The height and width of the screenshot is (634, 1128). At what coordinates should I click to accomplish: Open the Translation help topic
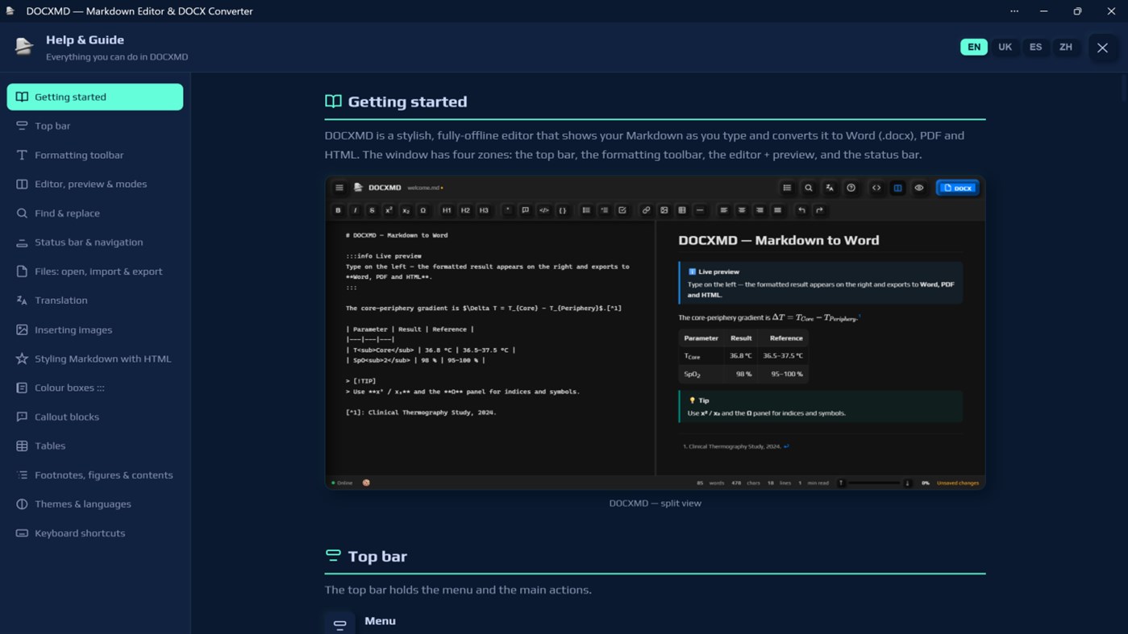point(95,300)
